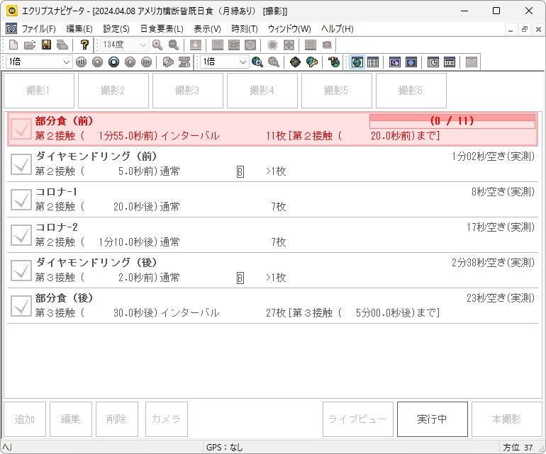Open the eclipse diagram window icon with overlapping circles

click(395, 62)
